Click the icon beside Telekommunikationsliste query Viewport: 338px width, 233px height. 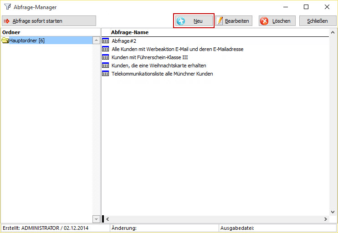tap(106, 74)
